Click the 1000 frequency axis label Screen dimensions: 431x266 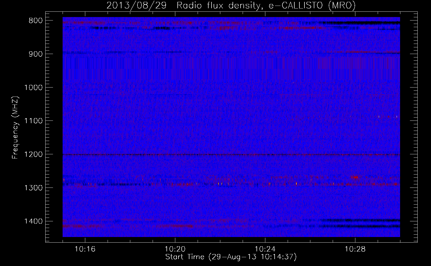coord(33,88)
